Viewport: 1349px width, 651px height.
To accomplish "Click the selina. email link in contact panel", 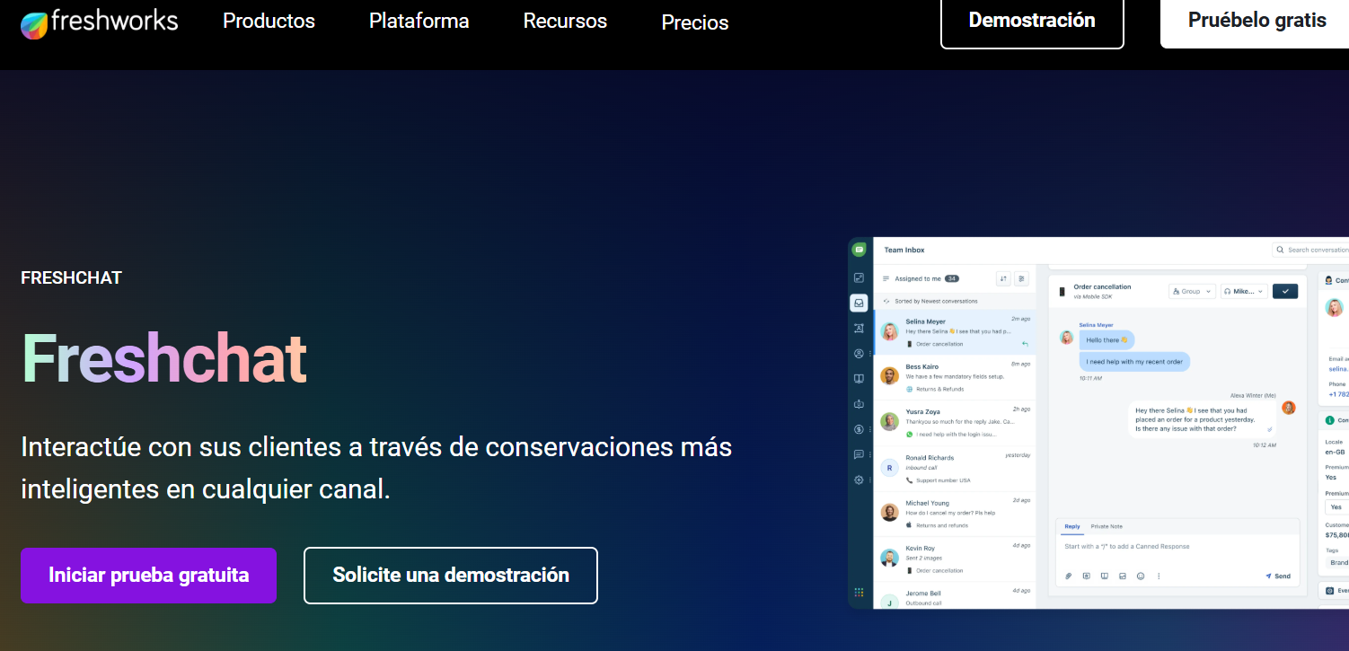I will (1338, 368).
